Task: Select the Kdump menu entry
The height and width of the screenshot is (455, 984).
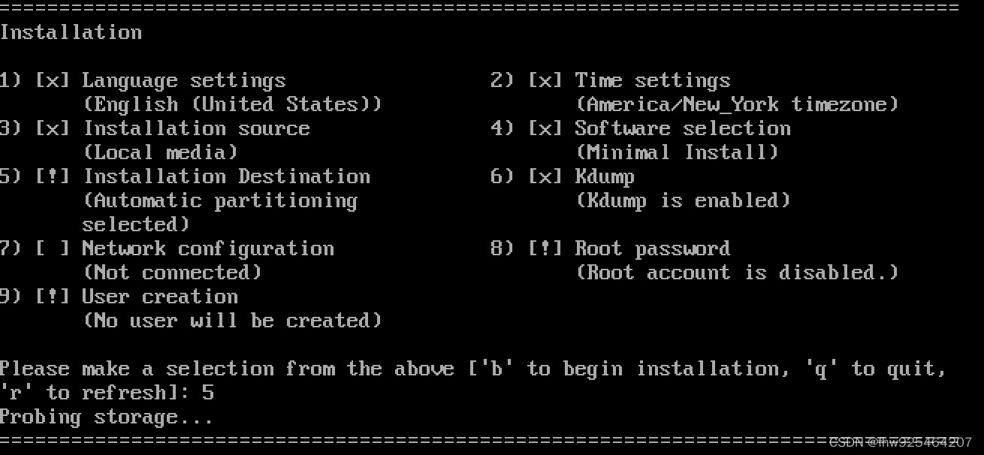Action: (605, 177)
